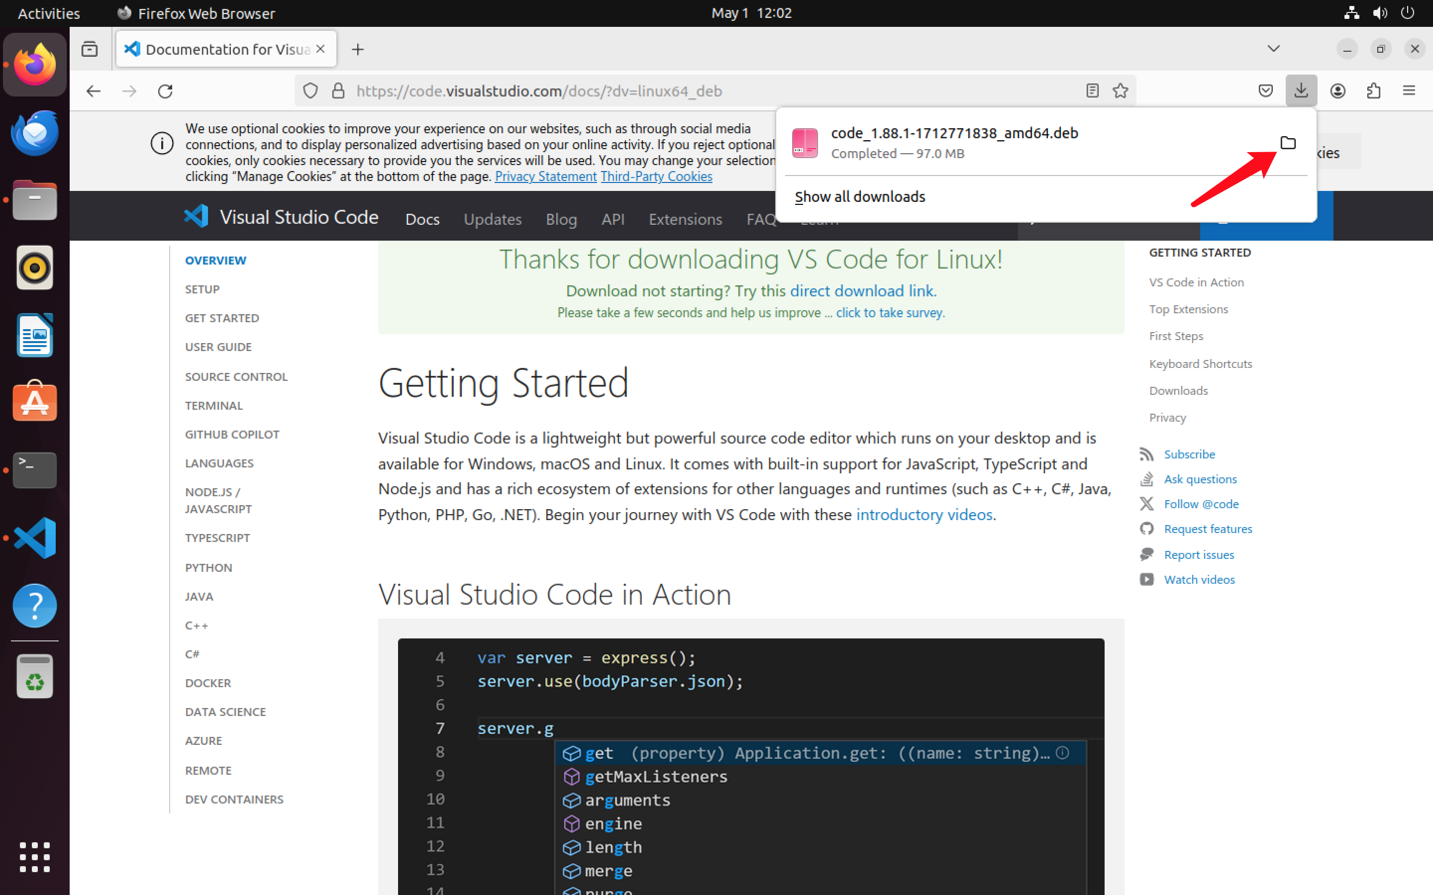Go back to previous page
This screenshot has width=1433, height=895.
coord(94,90)
